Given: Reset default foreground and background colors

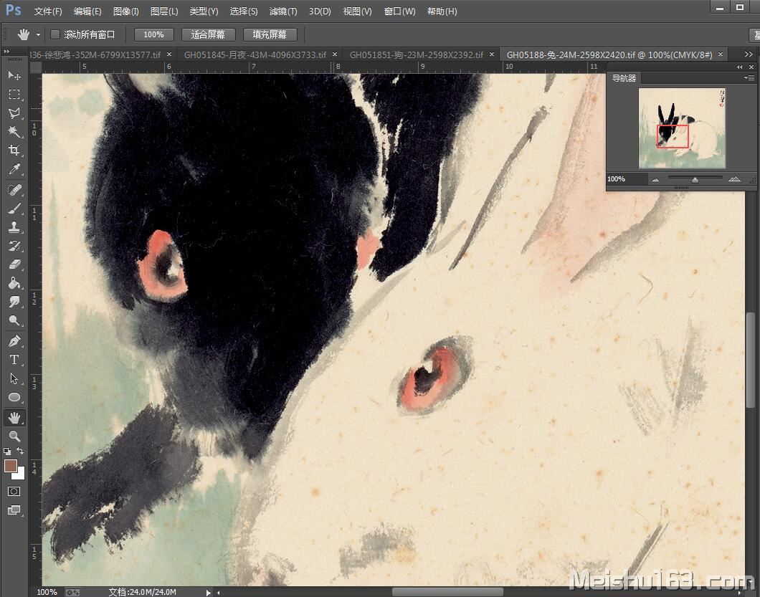Looking at the screenshot, I should (x=7, y=451).
